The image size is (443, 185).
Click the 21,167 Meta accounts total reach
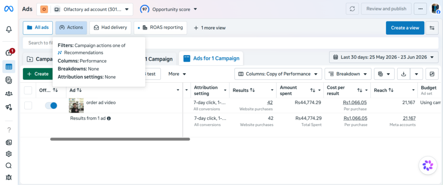(x=409, y=118)
